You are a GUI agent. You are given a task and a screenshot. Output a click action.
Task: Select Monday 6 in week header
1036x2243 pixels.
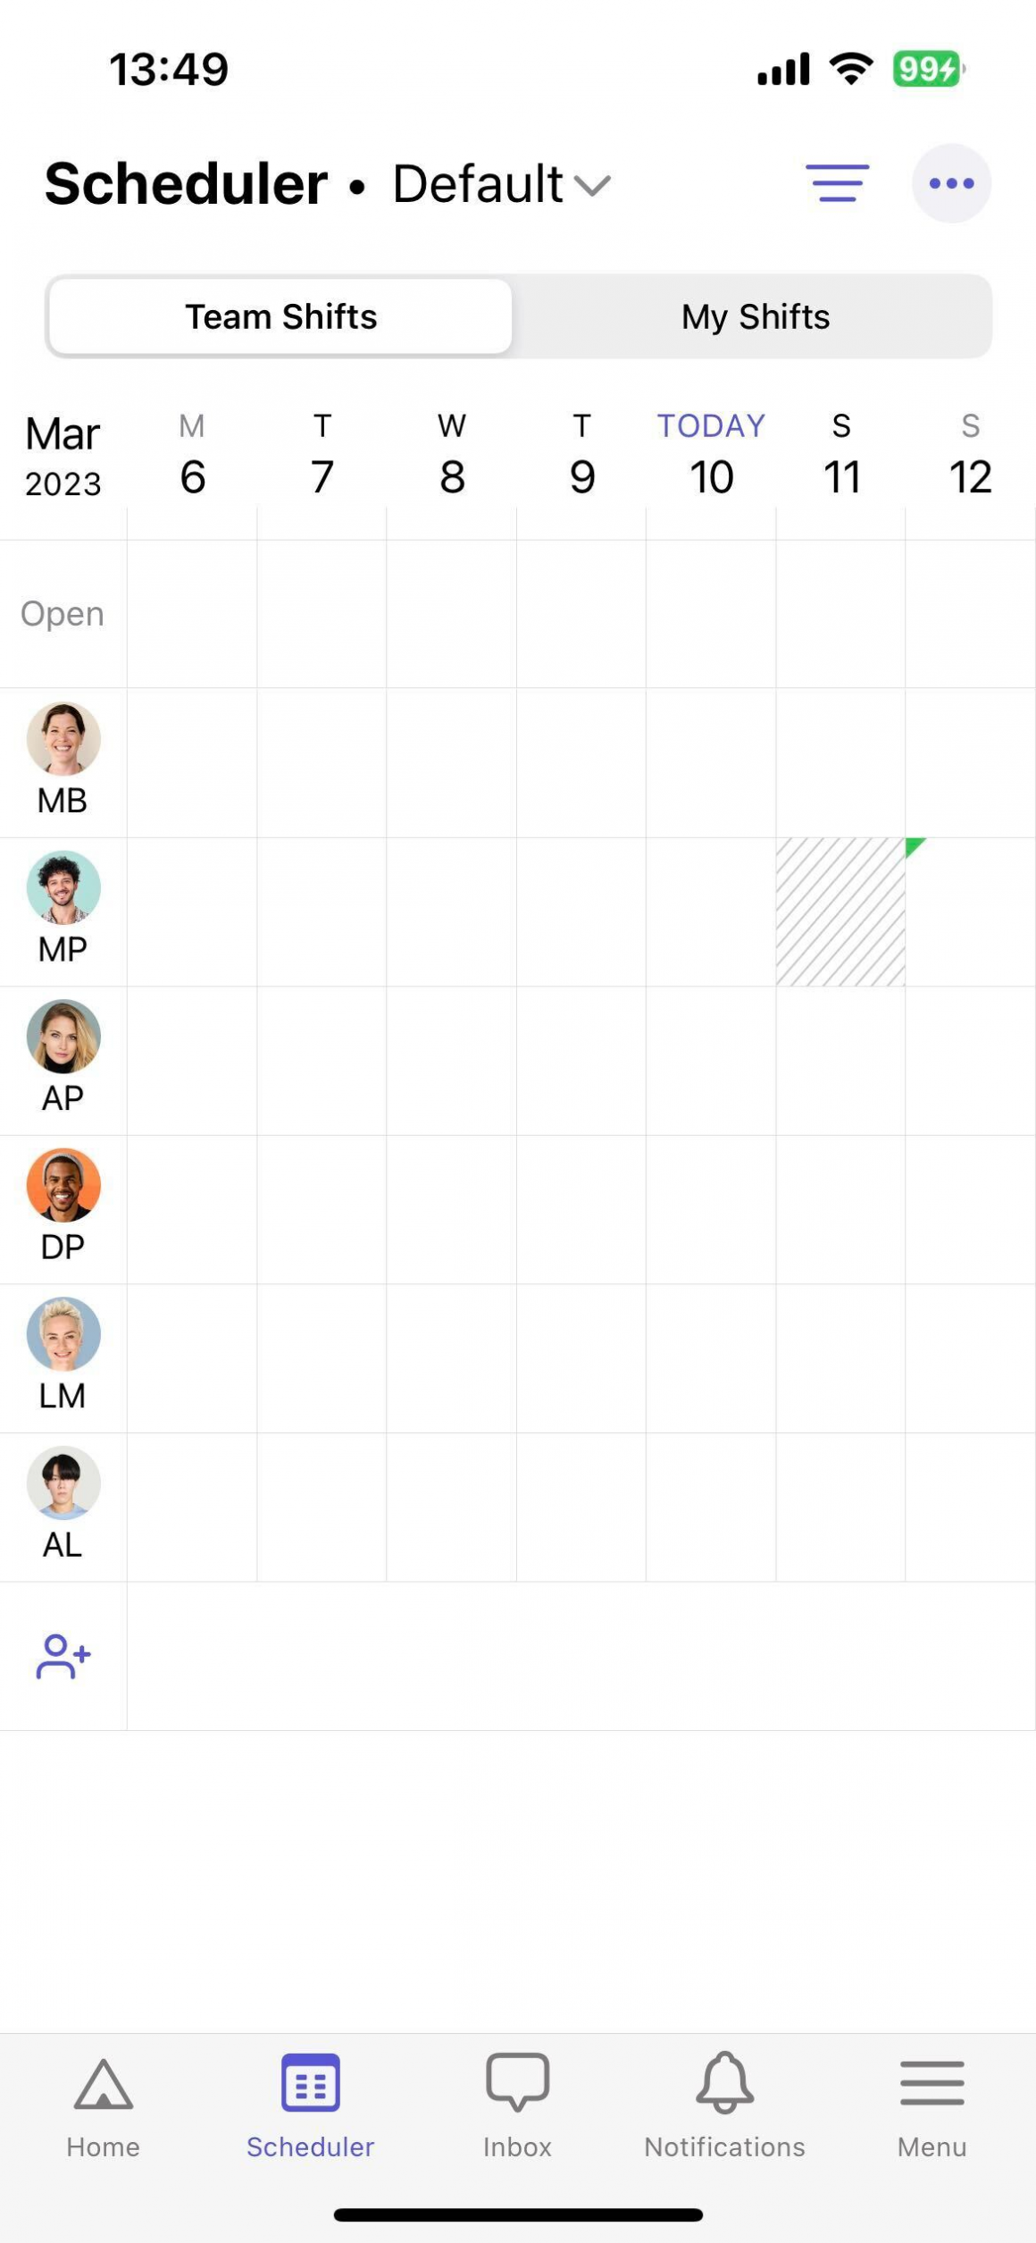coord(192,456)
